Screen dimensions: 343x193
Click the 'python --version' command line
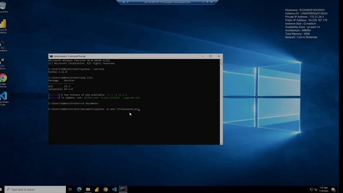[76, 69]
